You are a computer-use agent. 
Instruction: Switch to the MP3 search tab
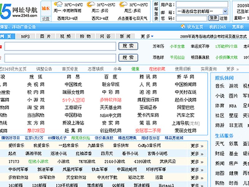[26, 36]
